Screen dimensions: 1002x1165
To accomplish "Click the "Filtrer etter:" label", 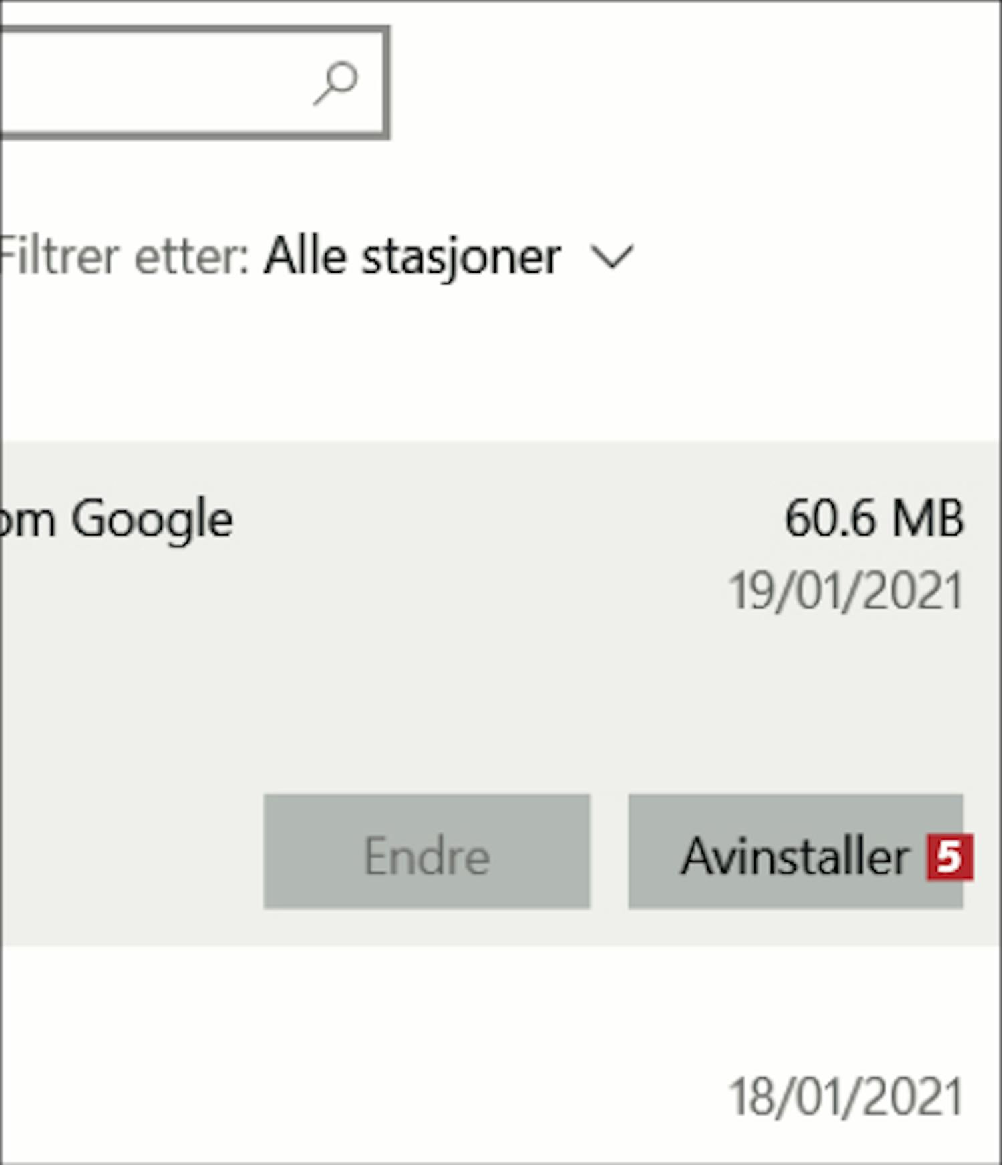I will (124, 257).
